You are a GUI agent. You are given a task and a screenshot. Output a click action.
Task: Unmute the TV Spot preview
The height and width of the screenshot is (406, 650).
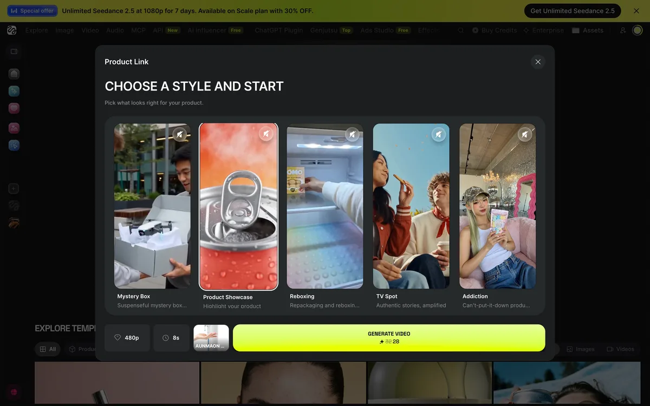tap(439, 134)
